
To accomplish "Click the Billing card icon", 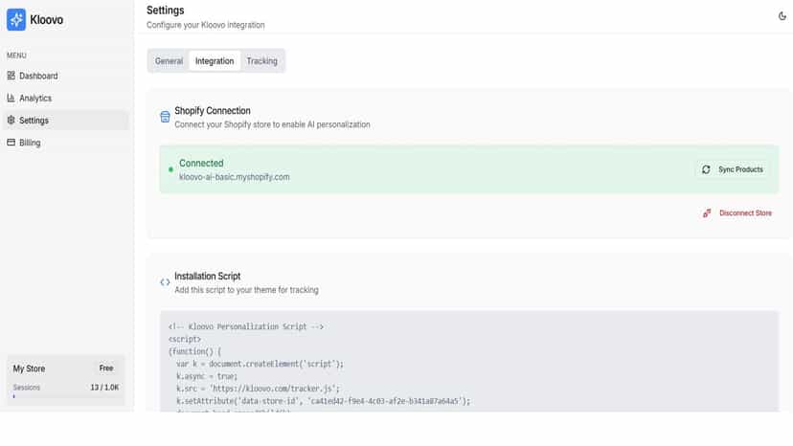I will [11, 143].
